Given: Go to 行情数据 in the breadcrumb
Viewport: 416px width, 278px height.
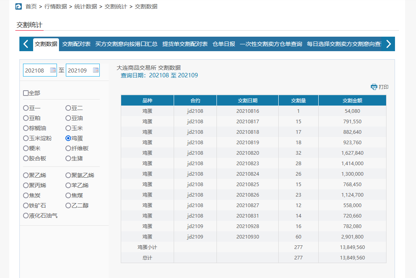Looking at the screenshot, I should click(56, 6).
